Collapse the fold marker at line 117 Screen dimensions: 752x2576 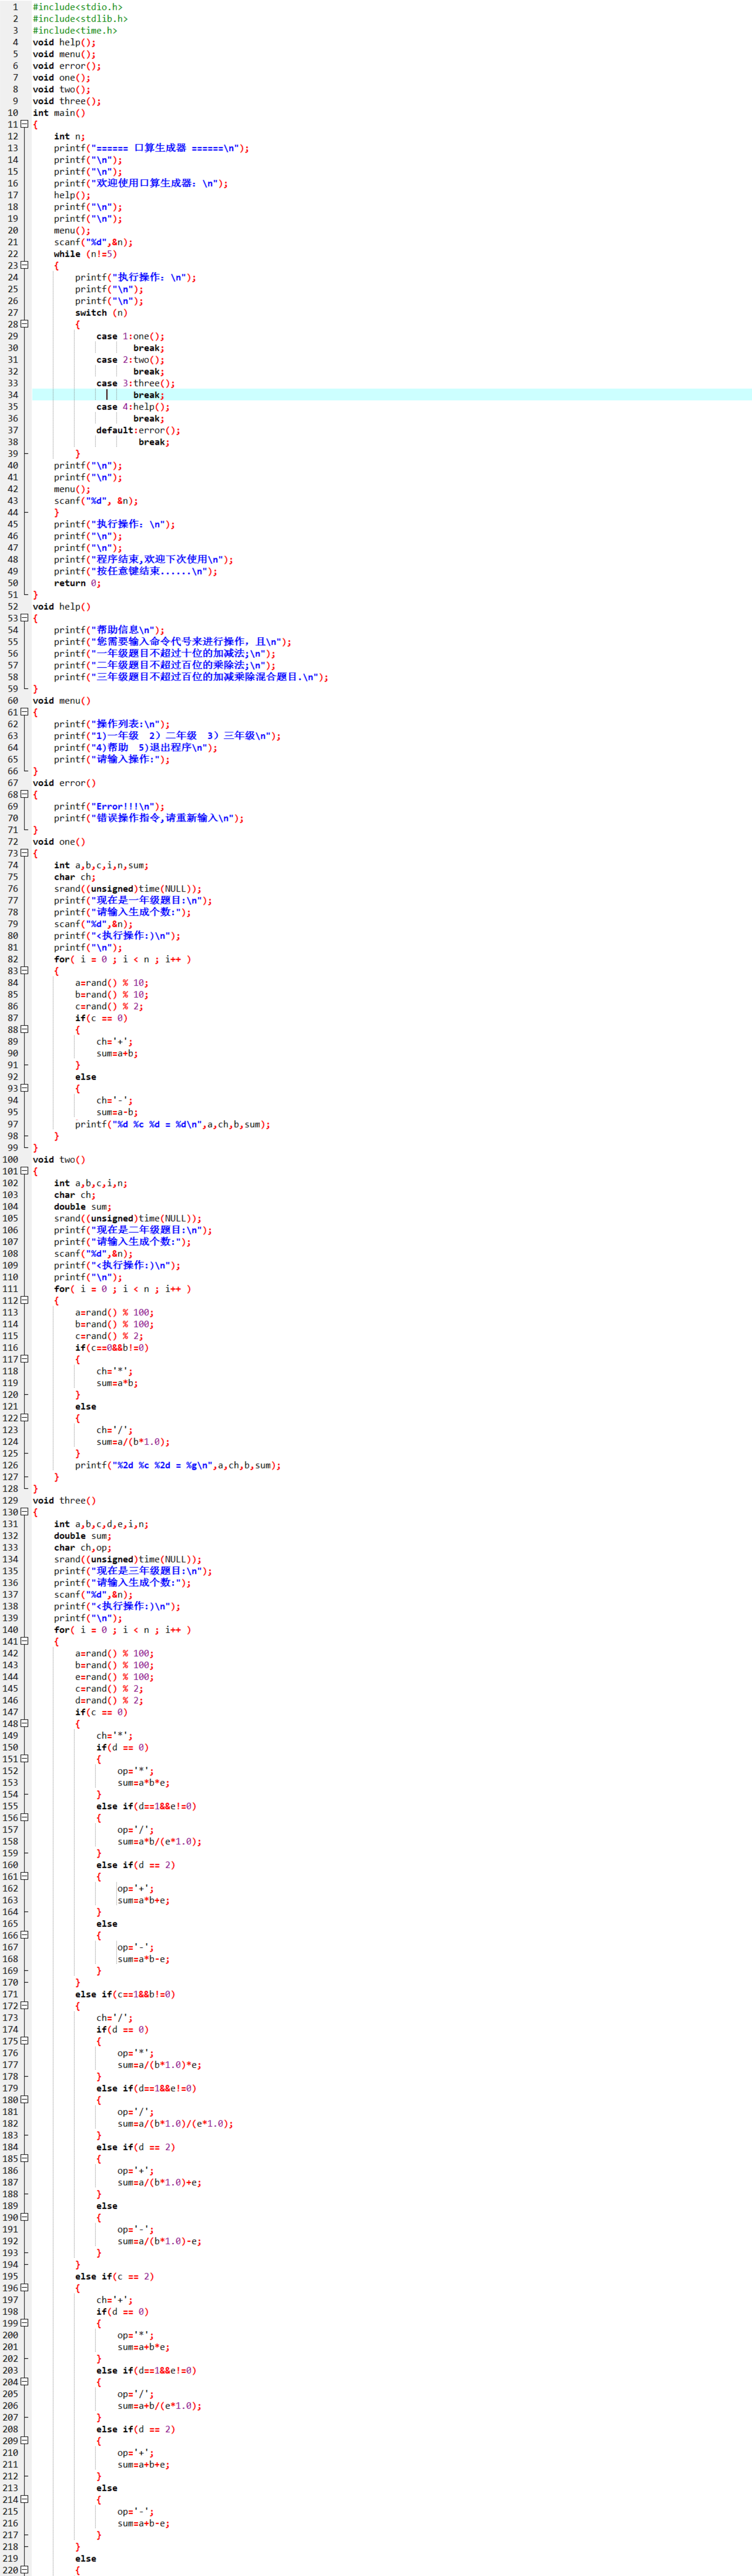(x=24, y=1359)
